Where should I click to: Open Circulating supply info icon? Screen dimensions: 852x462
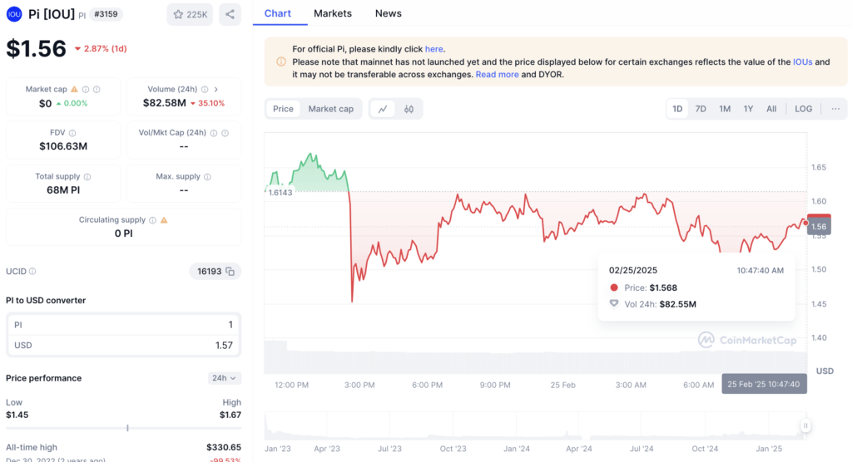(153, 220)
